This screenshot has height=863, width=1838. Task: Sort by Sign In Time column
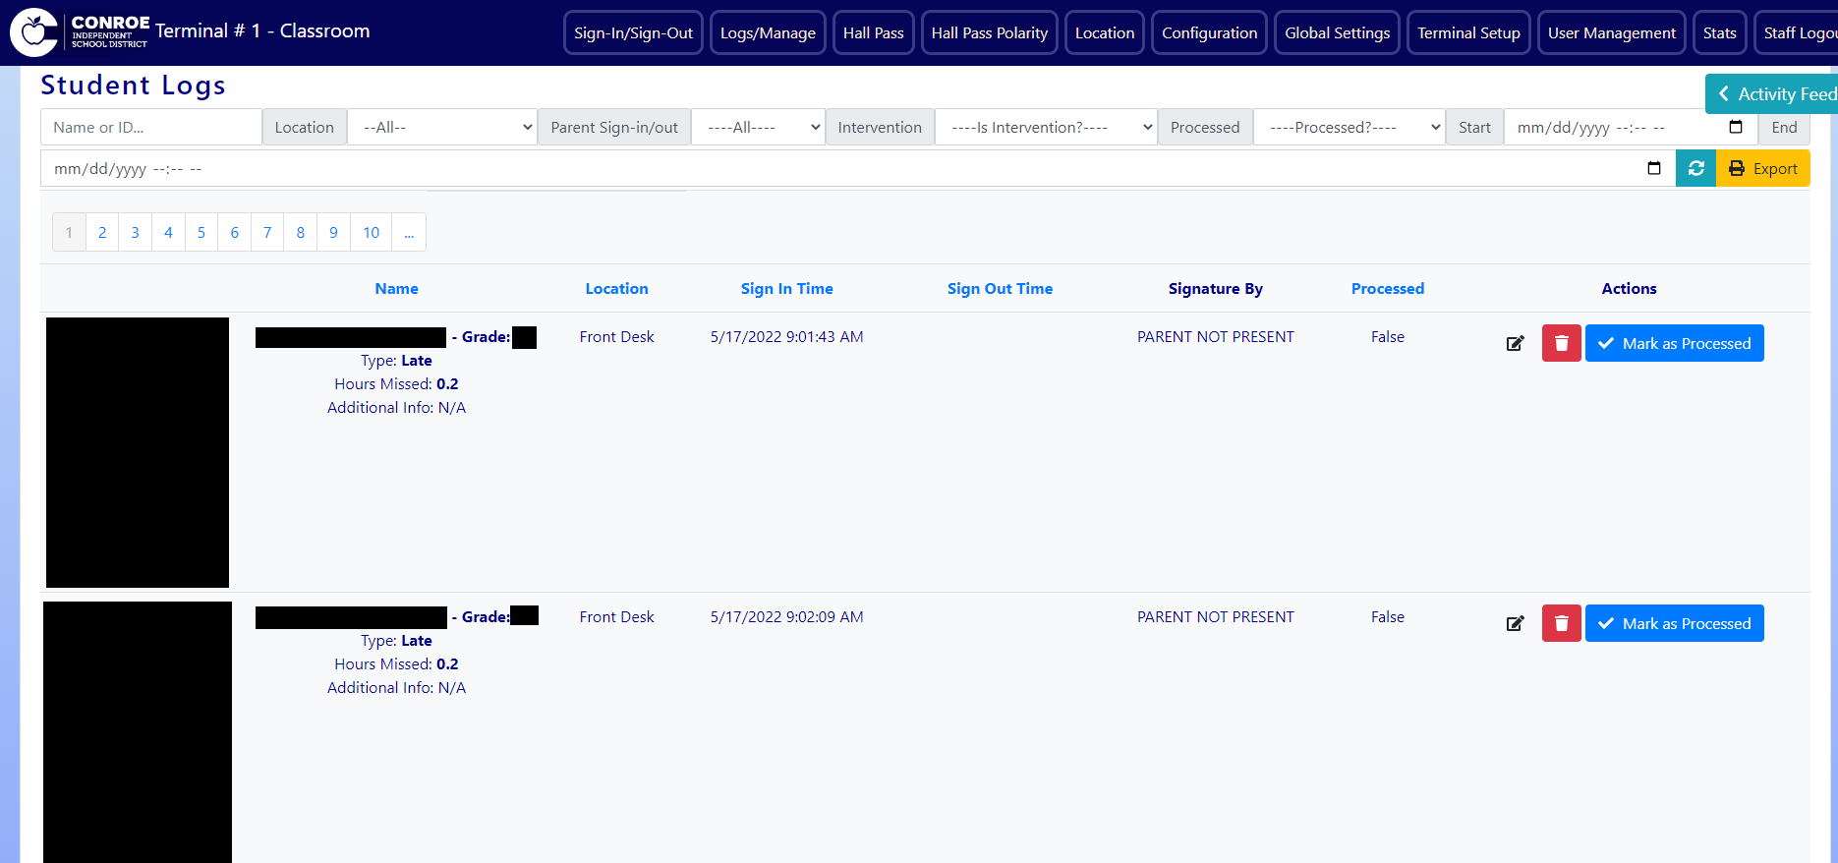tap(786, 288)
